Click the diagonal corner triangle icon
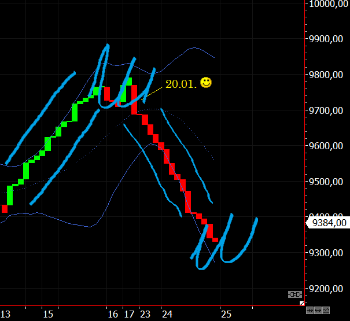 [x=302, y=303]
